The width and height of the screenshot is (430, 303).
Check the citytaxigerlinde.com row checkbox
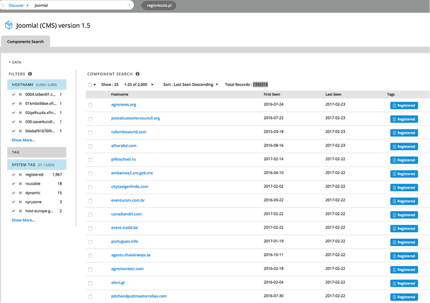coord(90,188)
